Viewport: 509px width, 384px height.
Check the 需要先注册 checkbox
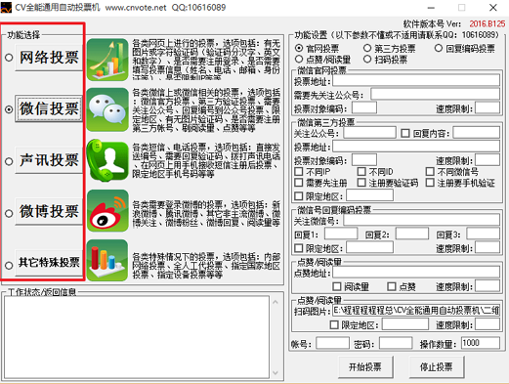pyautogui.click(x=298, y=183)
